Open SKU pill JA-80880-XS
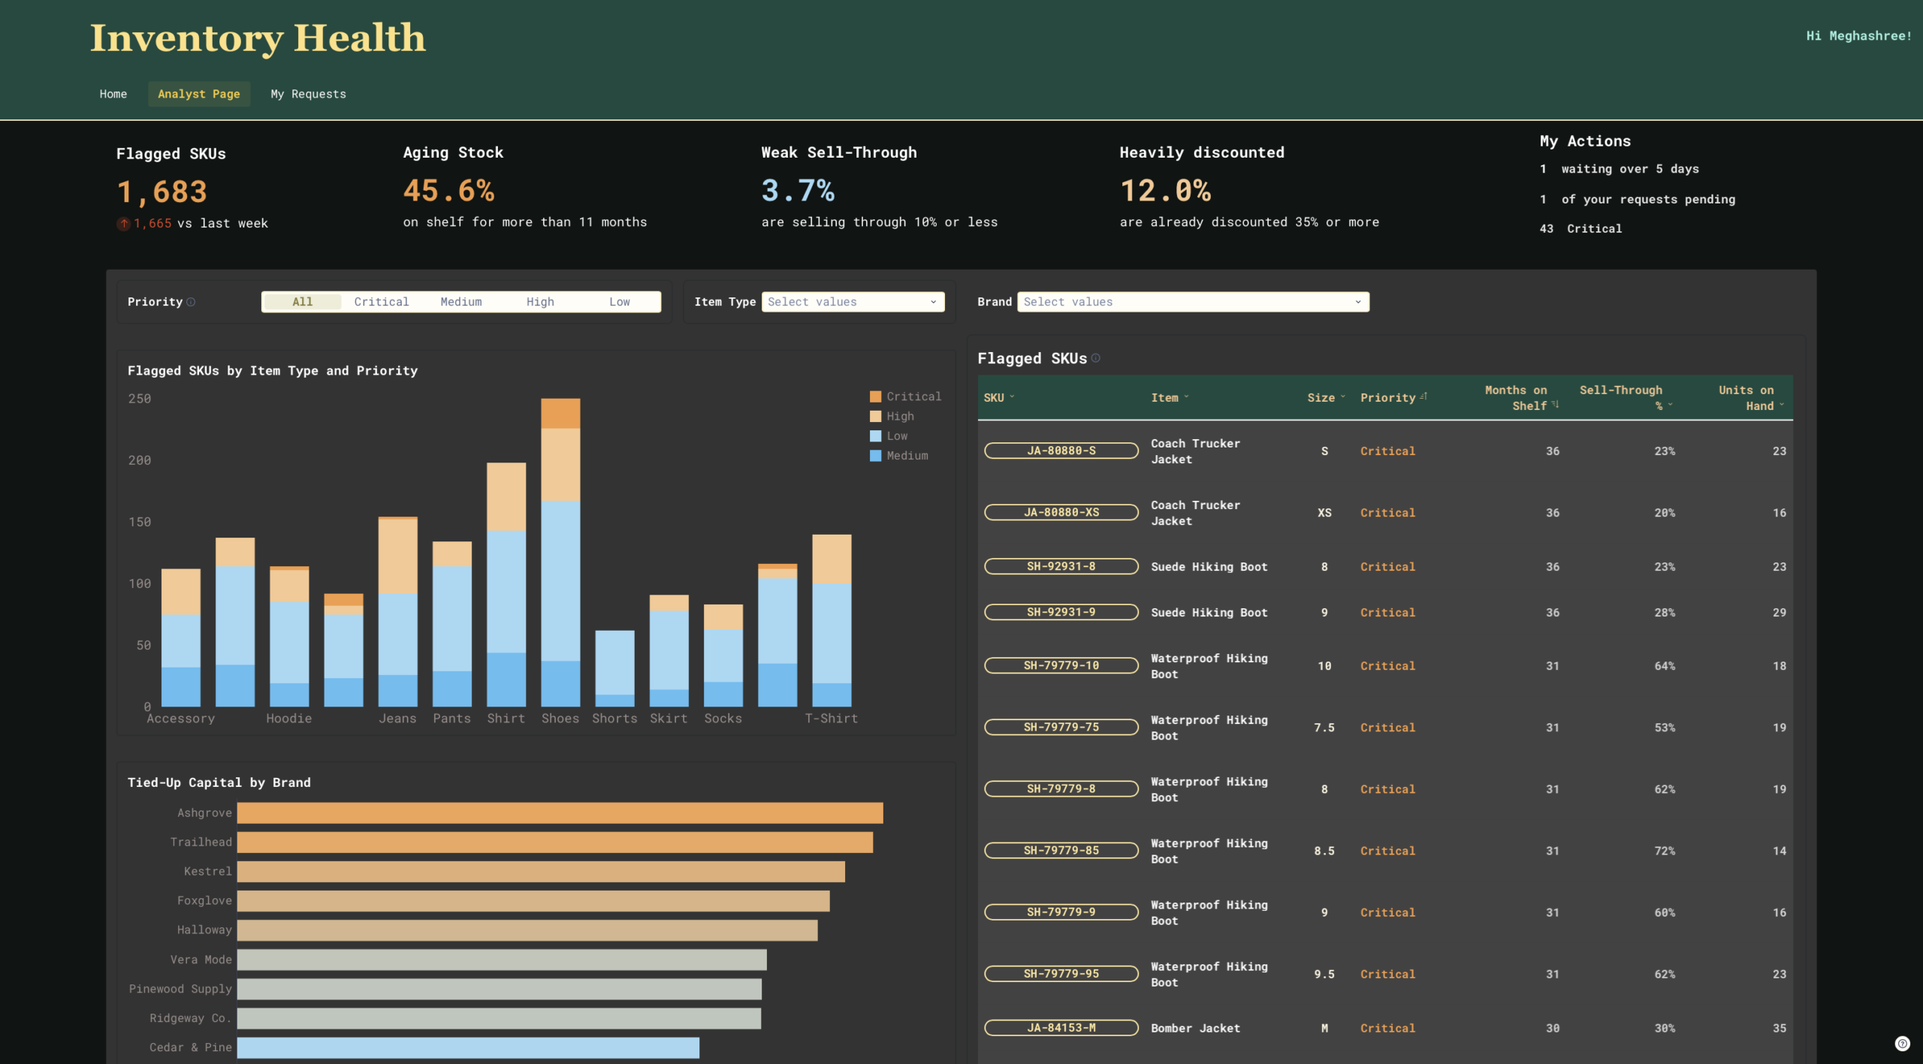1923x1064 pixels. coord(1061,512)
